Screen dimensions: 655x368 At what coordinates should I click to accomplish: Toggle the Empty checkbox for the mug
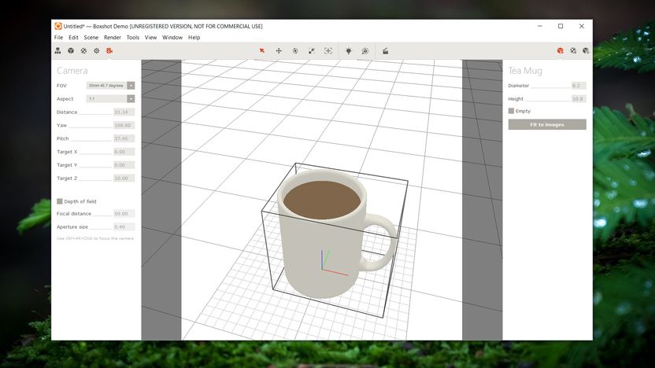coord(511,111)
